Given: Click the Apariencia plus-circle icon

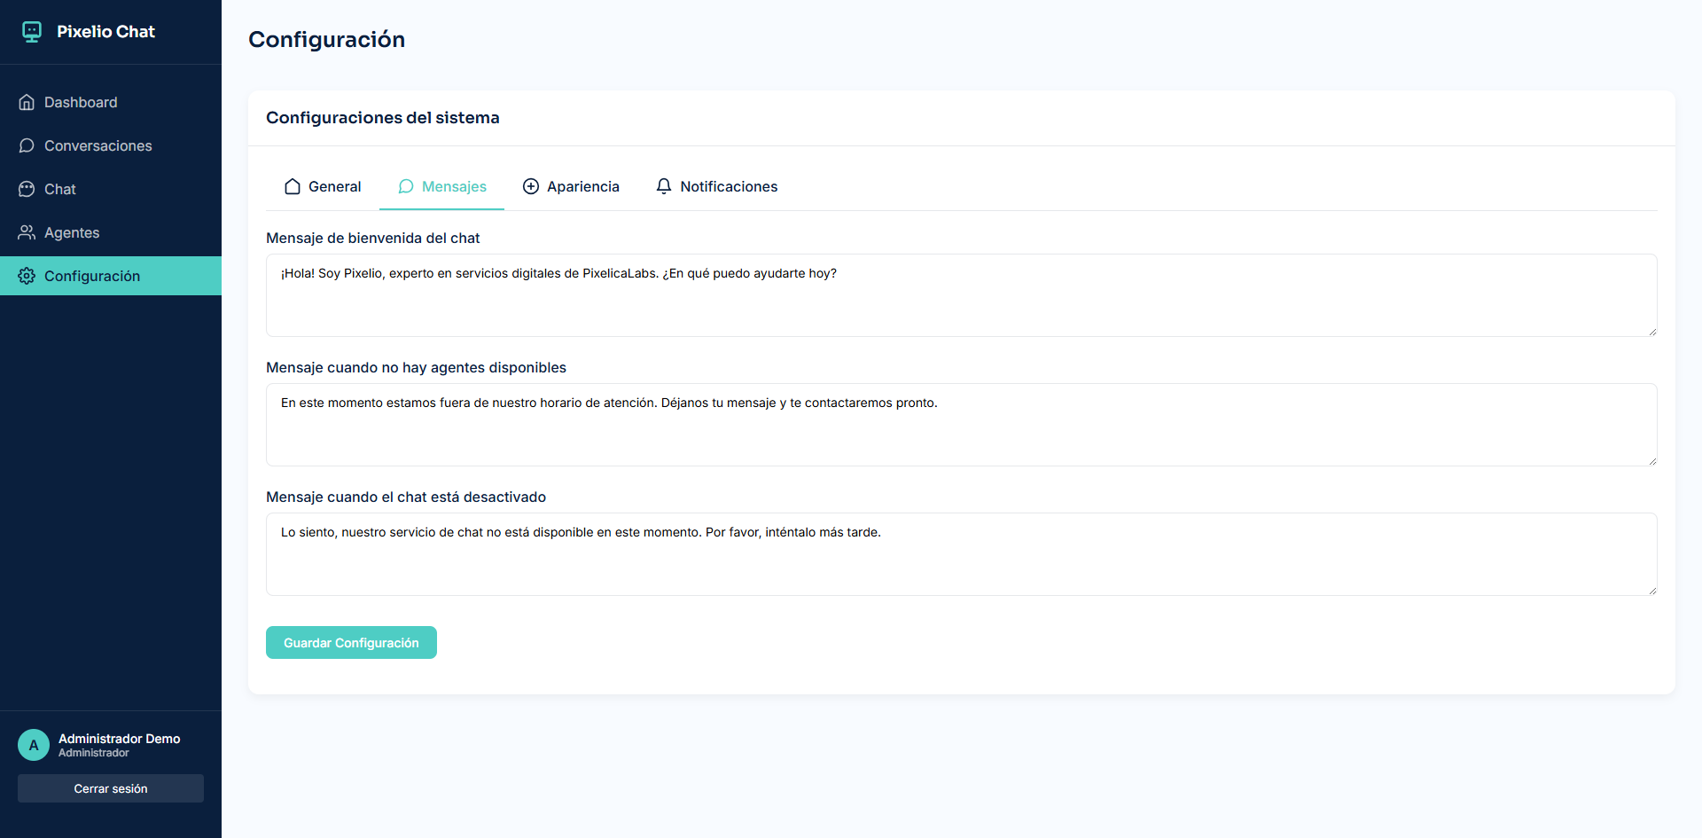Looking at the screenshot, I should (x=531, y=186).
